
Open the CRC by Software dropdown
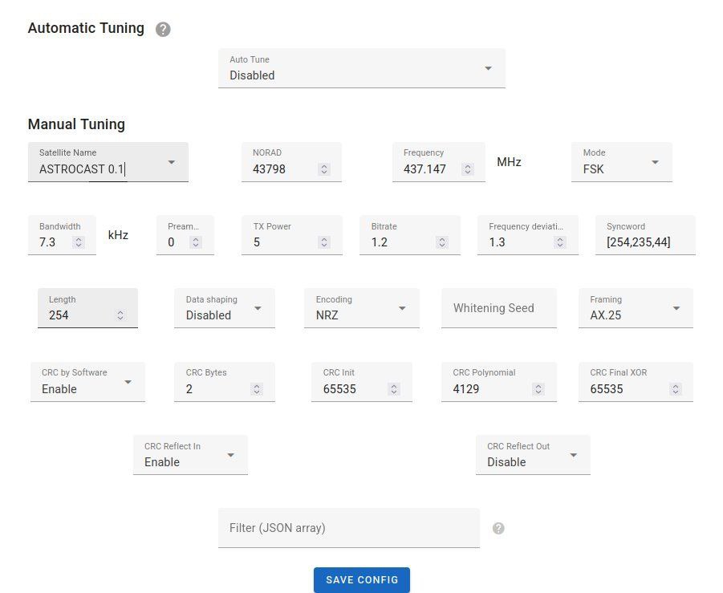87,382
